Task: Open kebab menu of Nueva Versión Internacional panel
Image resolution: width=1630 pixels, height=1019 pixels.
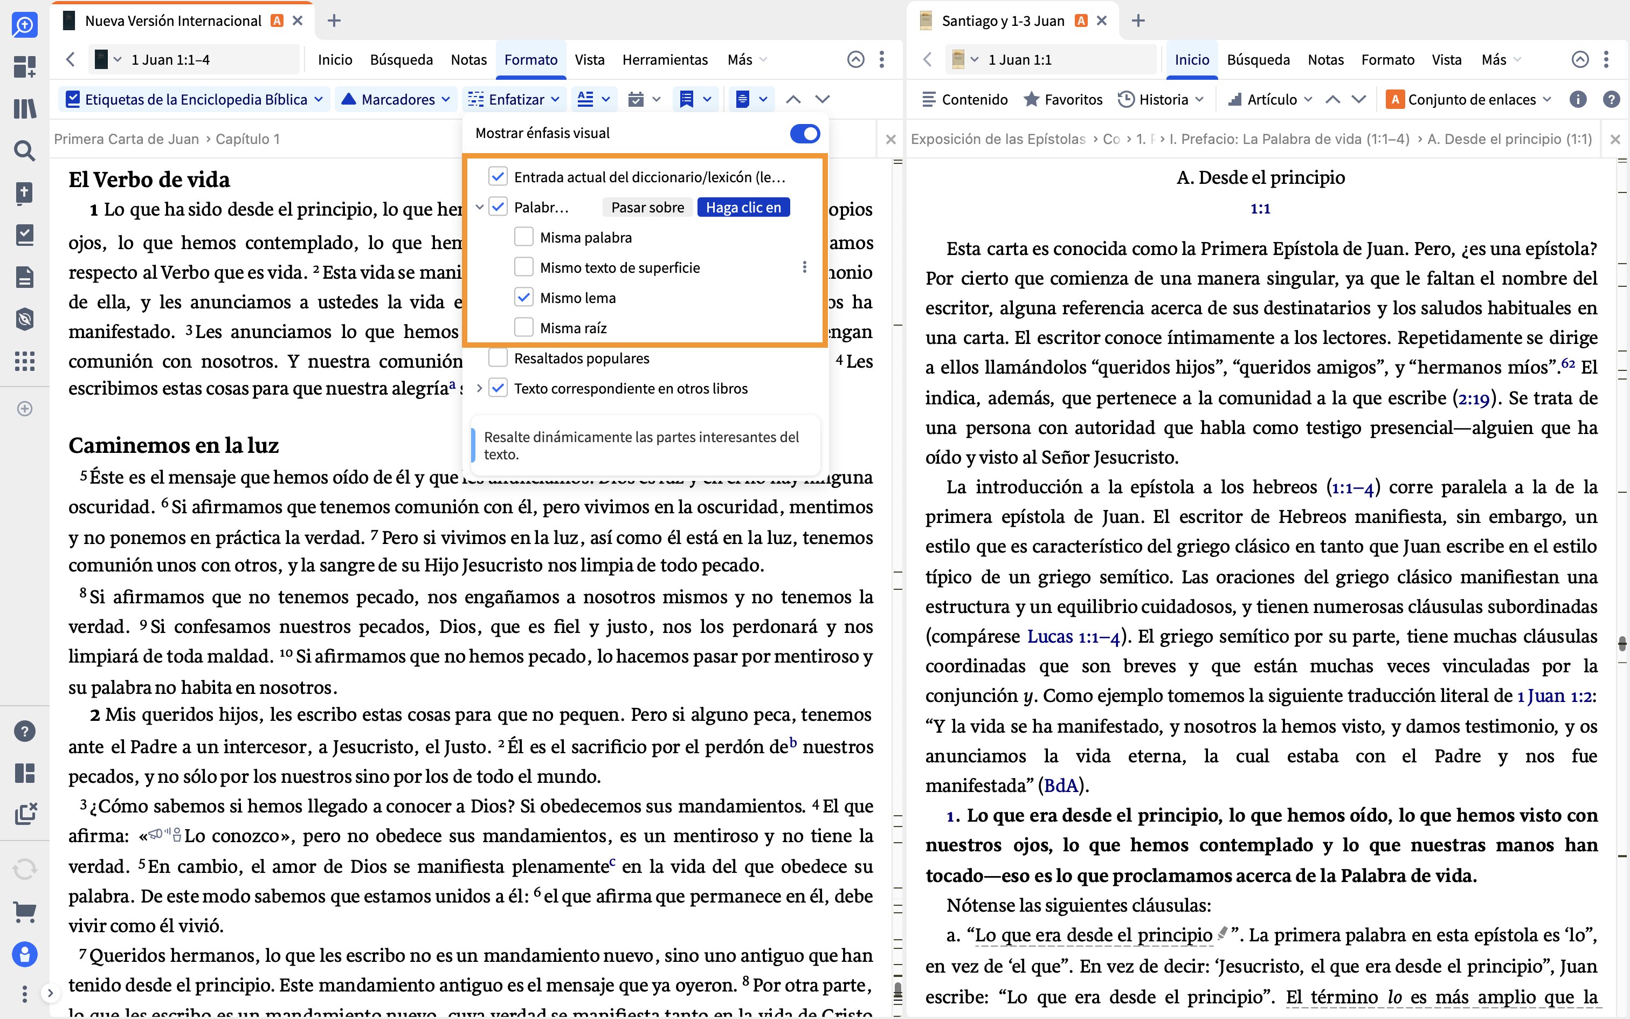Action: (x=882, y=59)
